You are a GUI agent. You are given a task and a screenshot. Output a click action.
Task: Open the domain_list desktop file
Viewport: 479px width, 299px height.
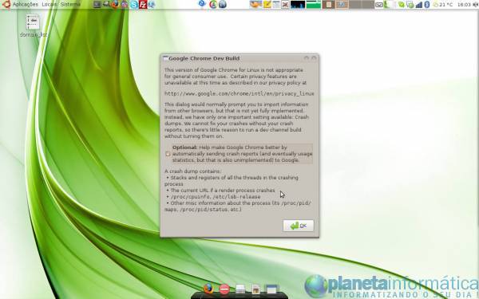[x=33, y=26]
